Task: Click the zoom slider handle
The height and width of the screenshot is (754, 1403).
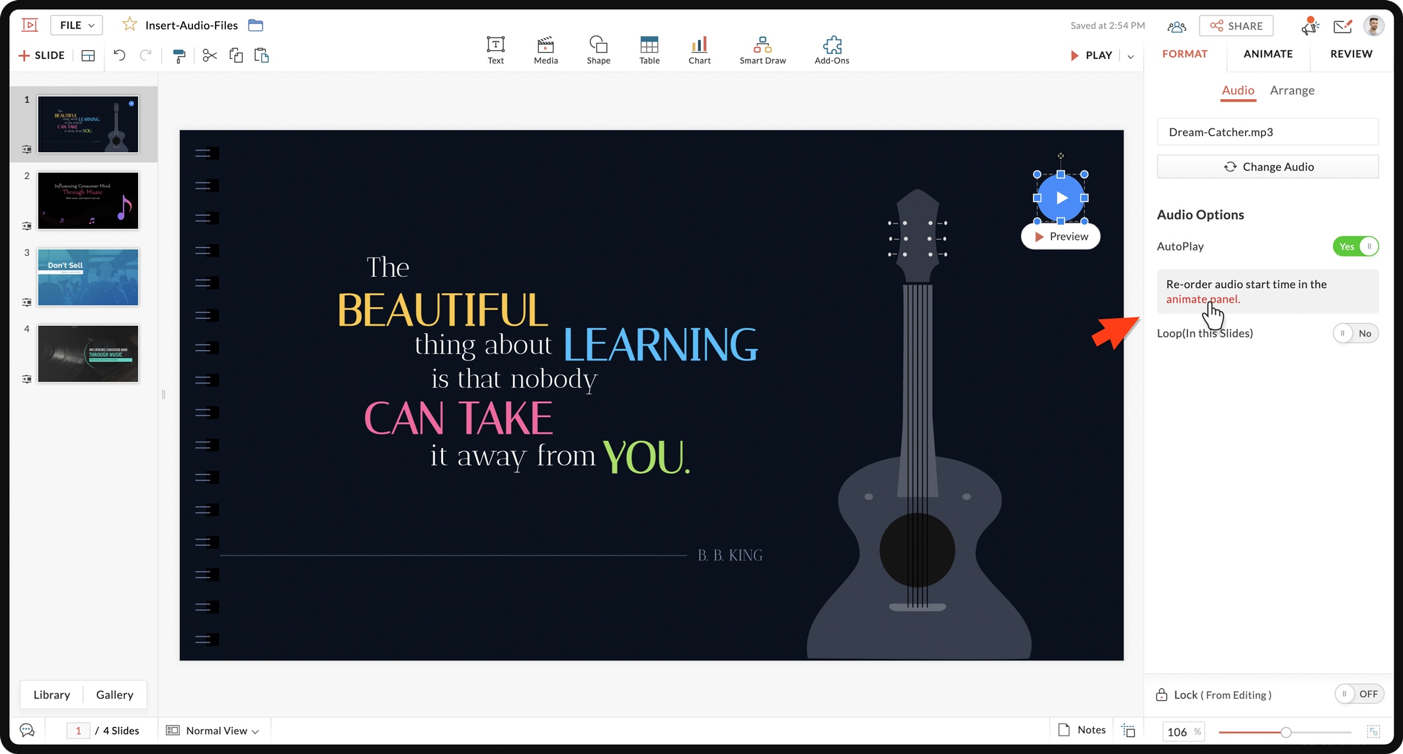Action: point(1285,732)
